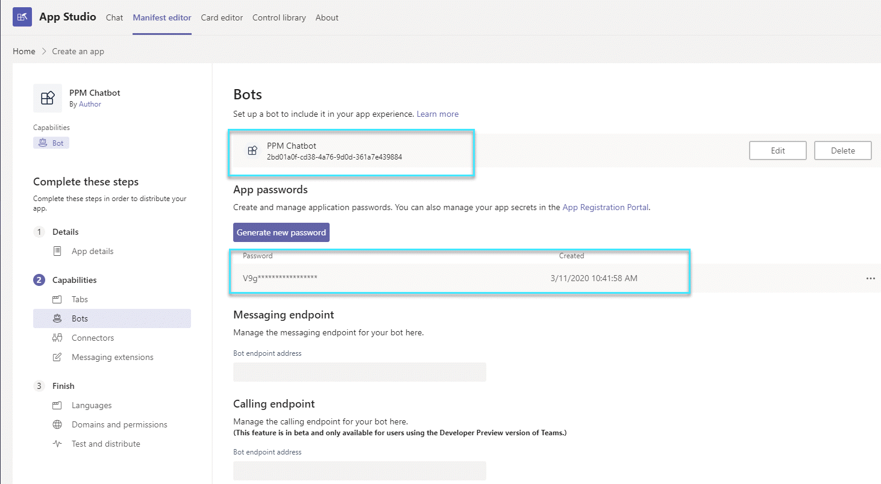Click the Create an app breadcrumb text

pos(78,51)
